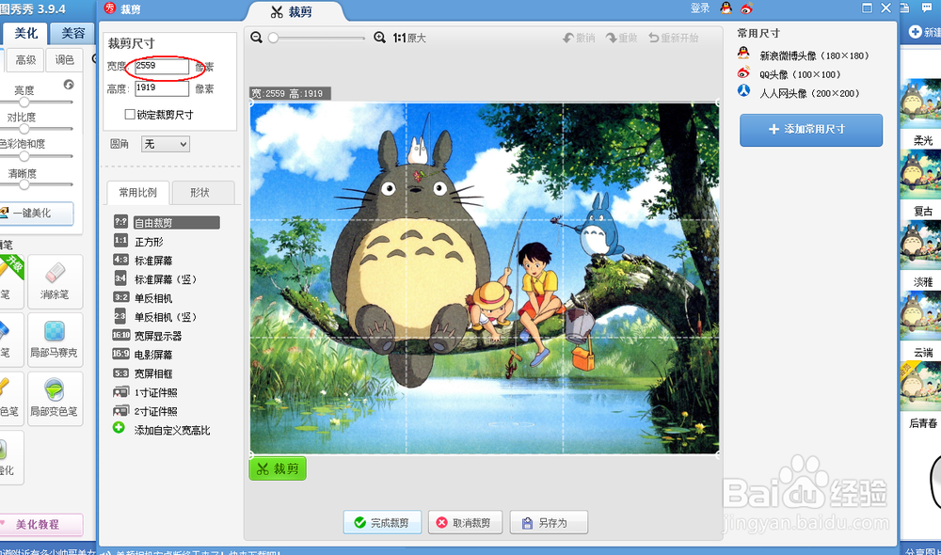Switch to 高级 sub-tab
The image size is (941, 555).
pyautogui.click(x=25, y=60)
